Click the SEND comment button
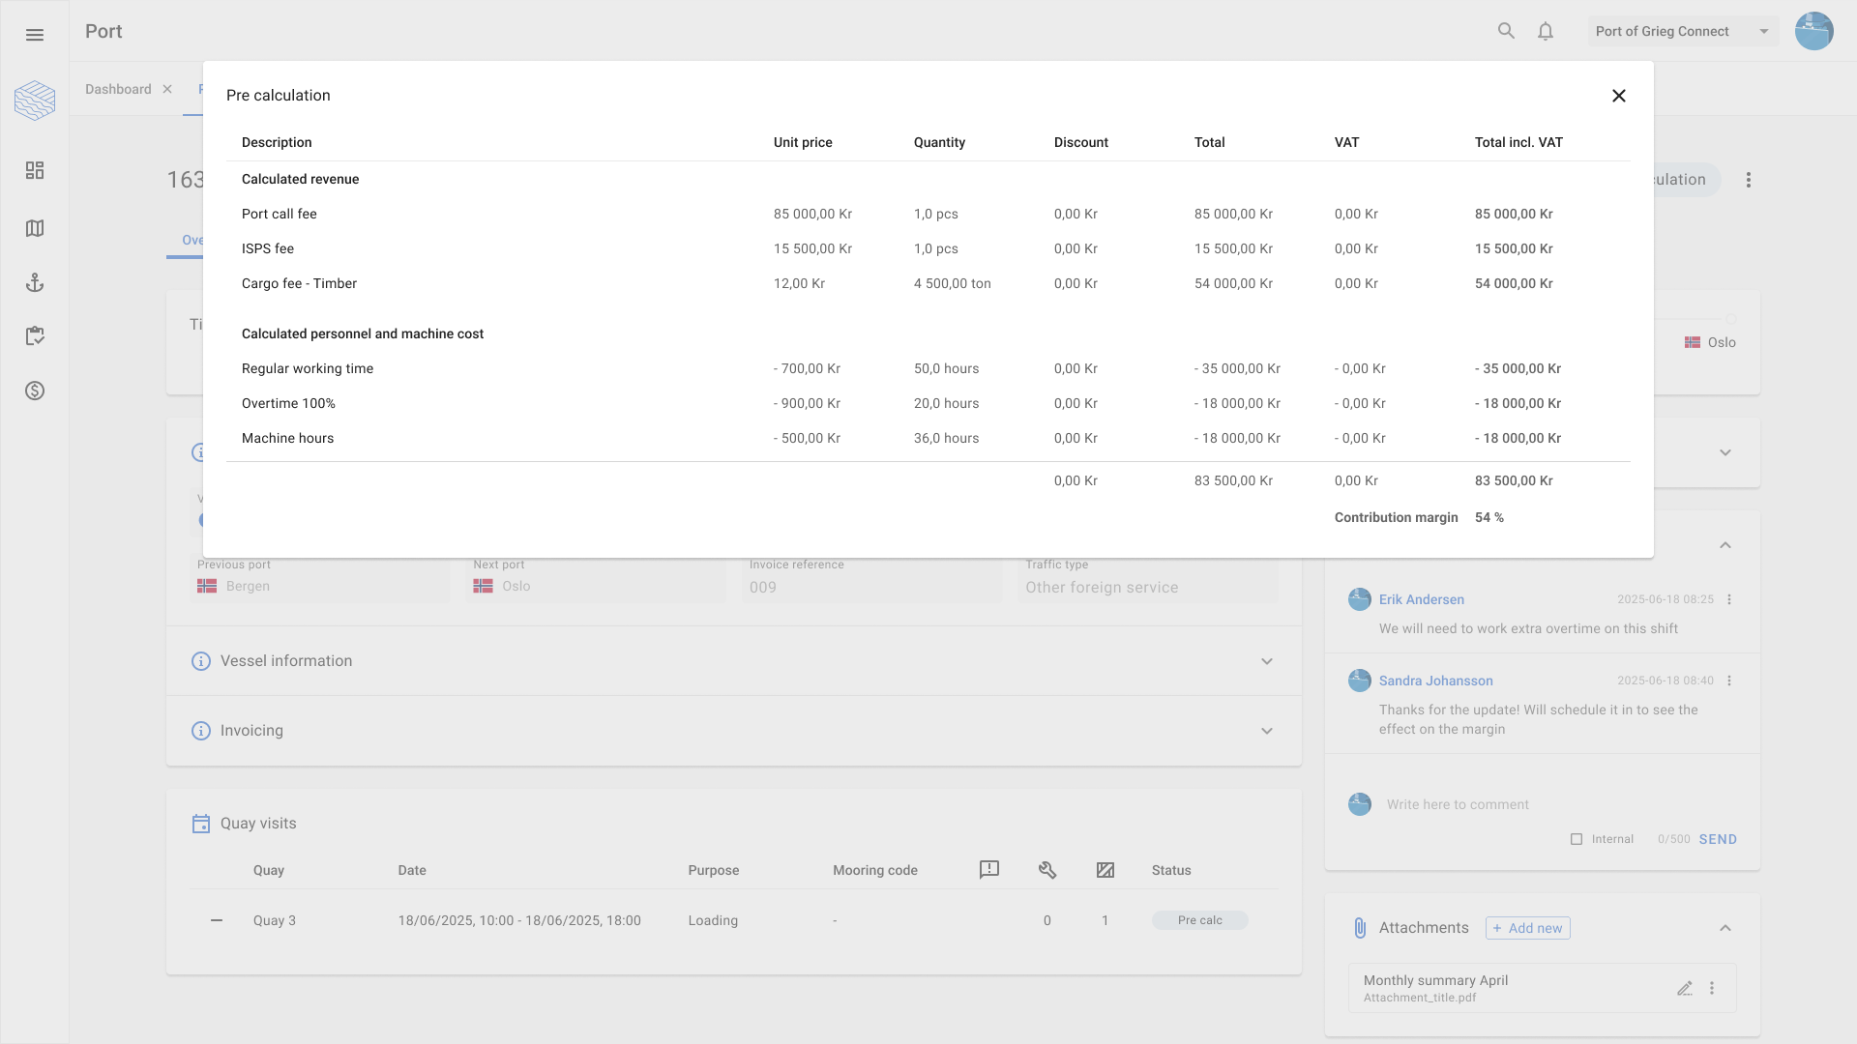This screenshot has height=1044, width=1857. [x=1718, y=839]
